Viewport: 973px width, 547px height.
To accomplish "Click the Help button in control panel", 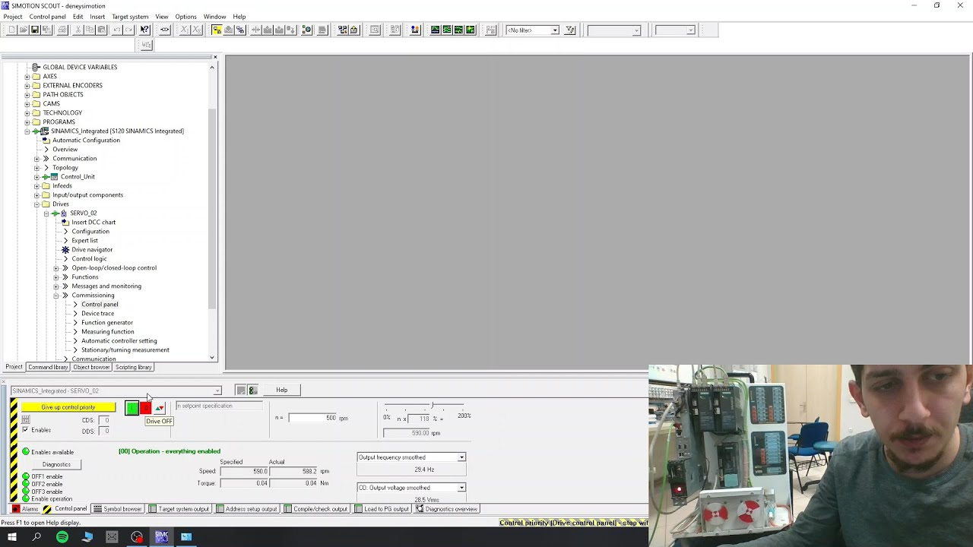I will [x=282, y=390].
